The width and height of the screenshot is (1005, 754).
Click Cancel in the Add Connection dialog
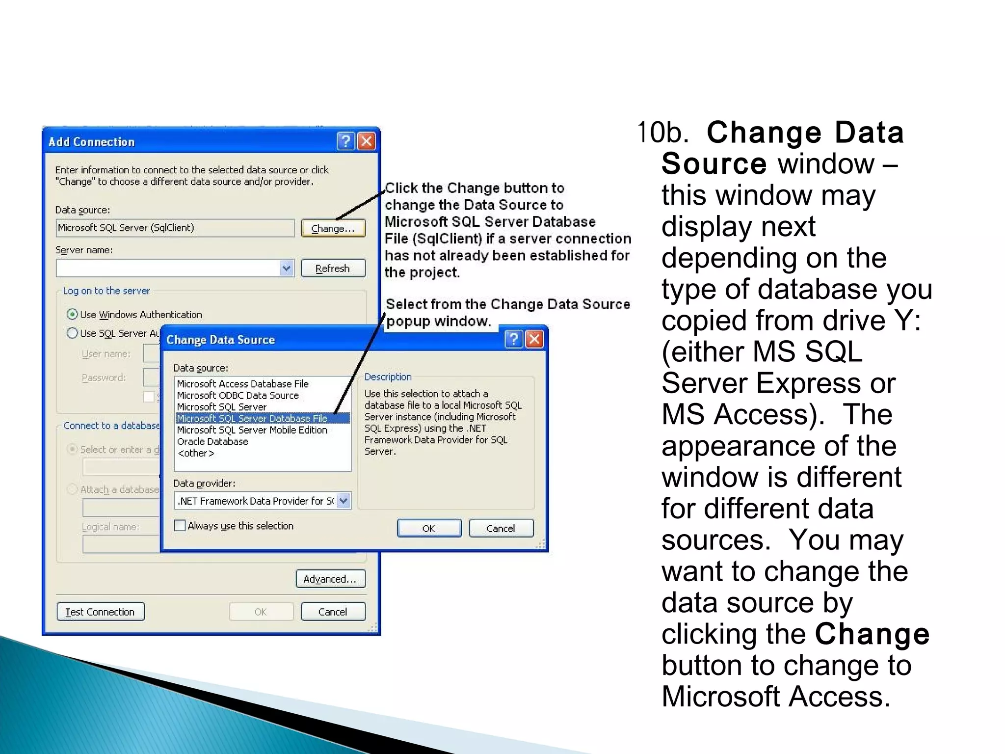(333, 612)
